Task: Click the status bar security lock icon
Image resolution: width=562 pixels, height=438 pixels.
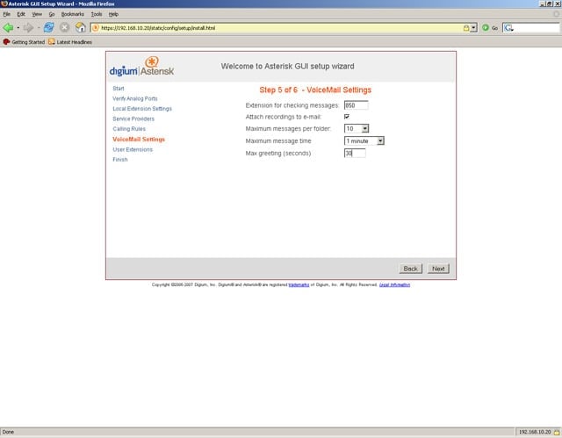Action: (557, 432)
